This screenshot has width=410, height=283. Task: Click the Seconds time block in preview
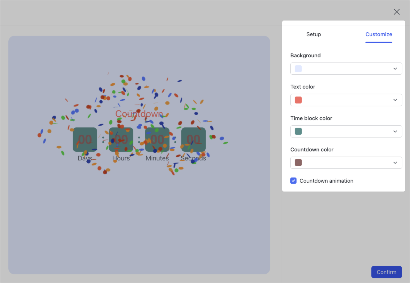click(x=194, y=140)
